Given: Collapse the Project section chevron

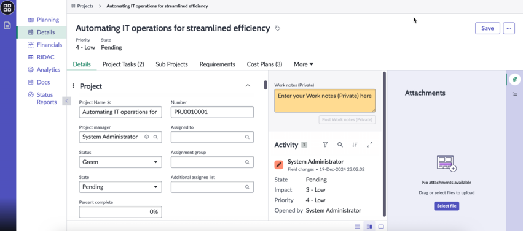Looking at the screenshot, I should click(x=248, y=85).
